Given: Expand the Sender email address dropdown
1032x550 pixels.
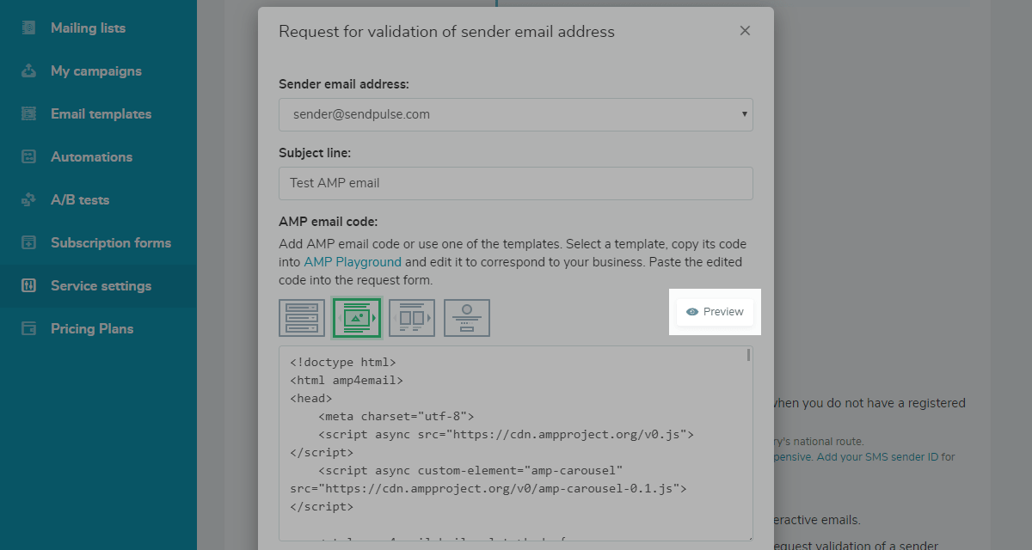Looking at the screenshot, I should (516, 113).
